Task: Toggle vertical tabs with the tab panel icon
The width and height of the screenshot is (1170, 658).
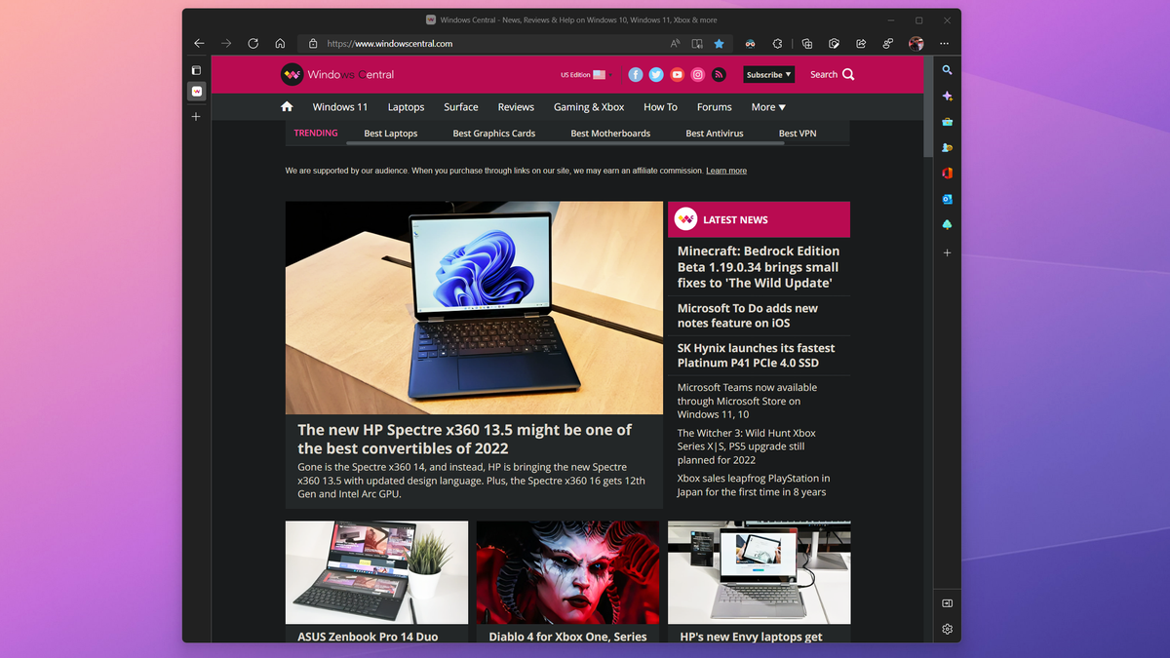Action: tap(196, 69)
